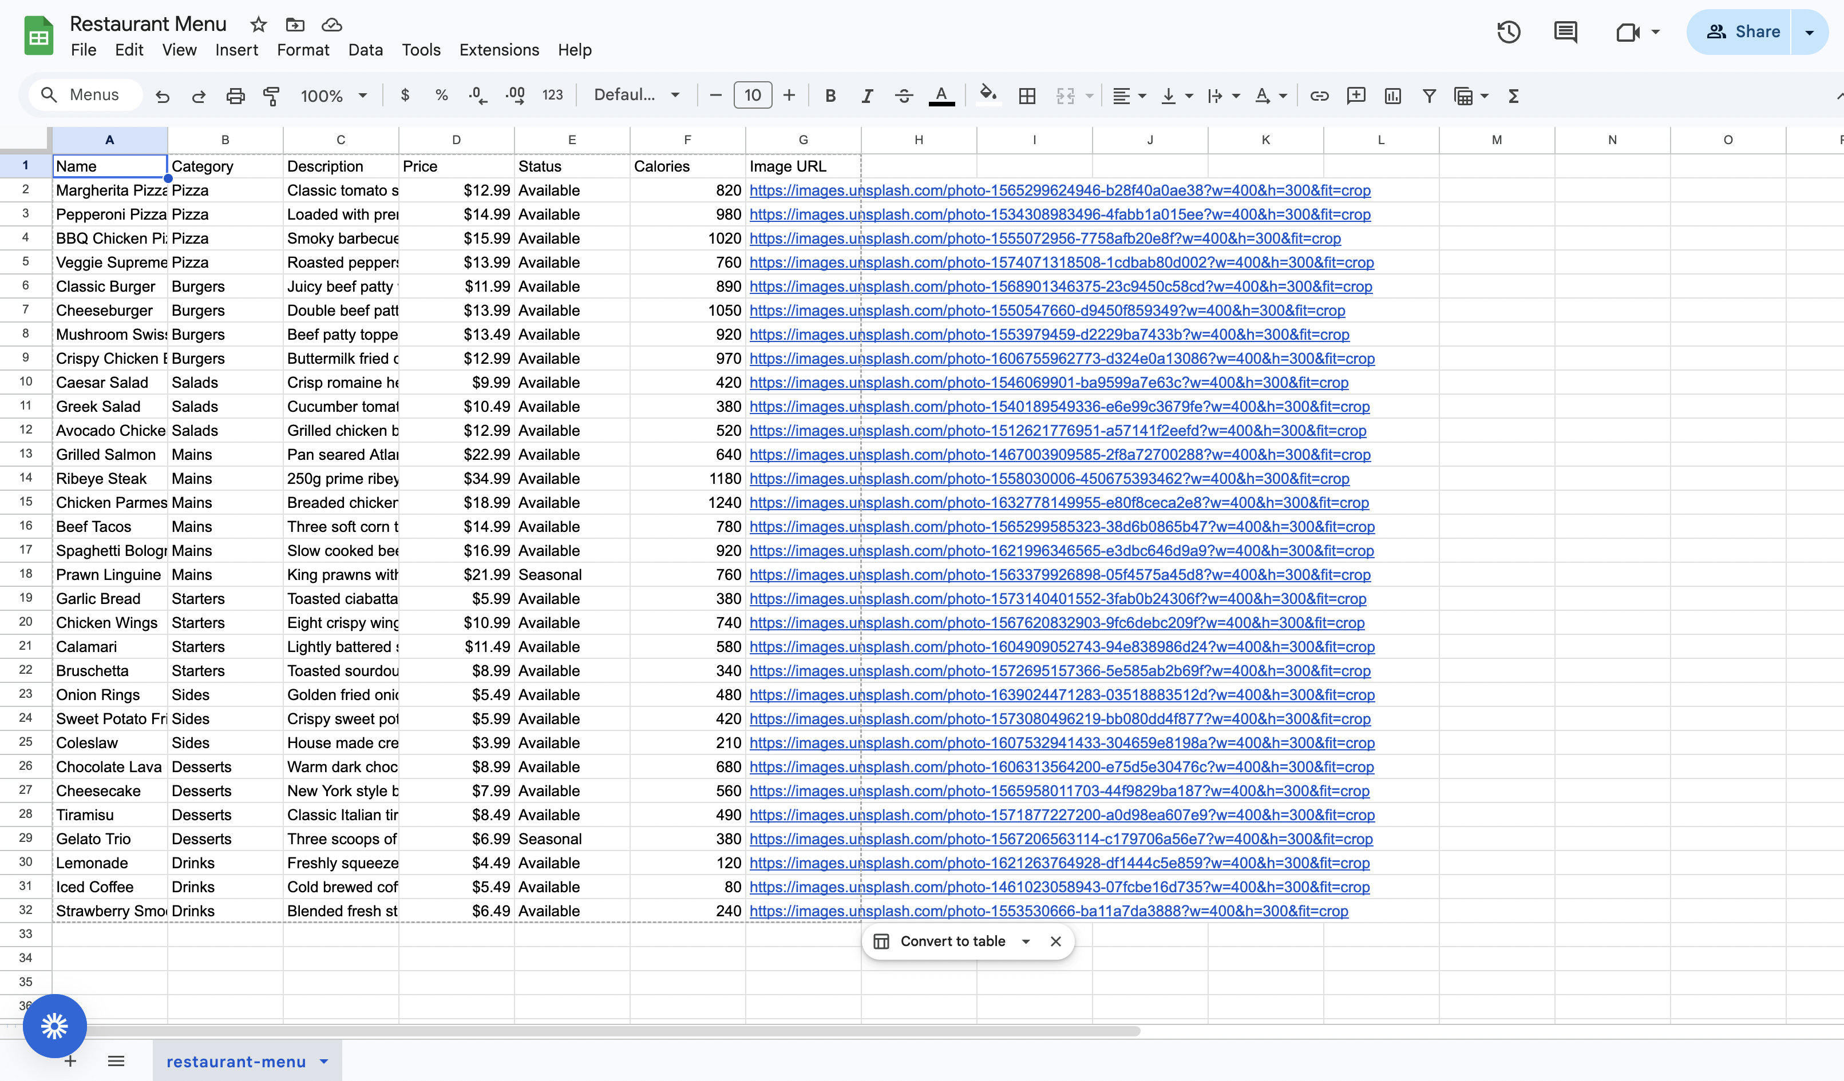
Task: Click the insert chart icon
Action: click(1392, 96)
